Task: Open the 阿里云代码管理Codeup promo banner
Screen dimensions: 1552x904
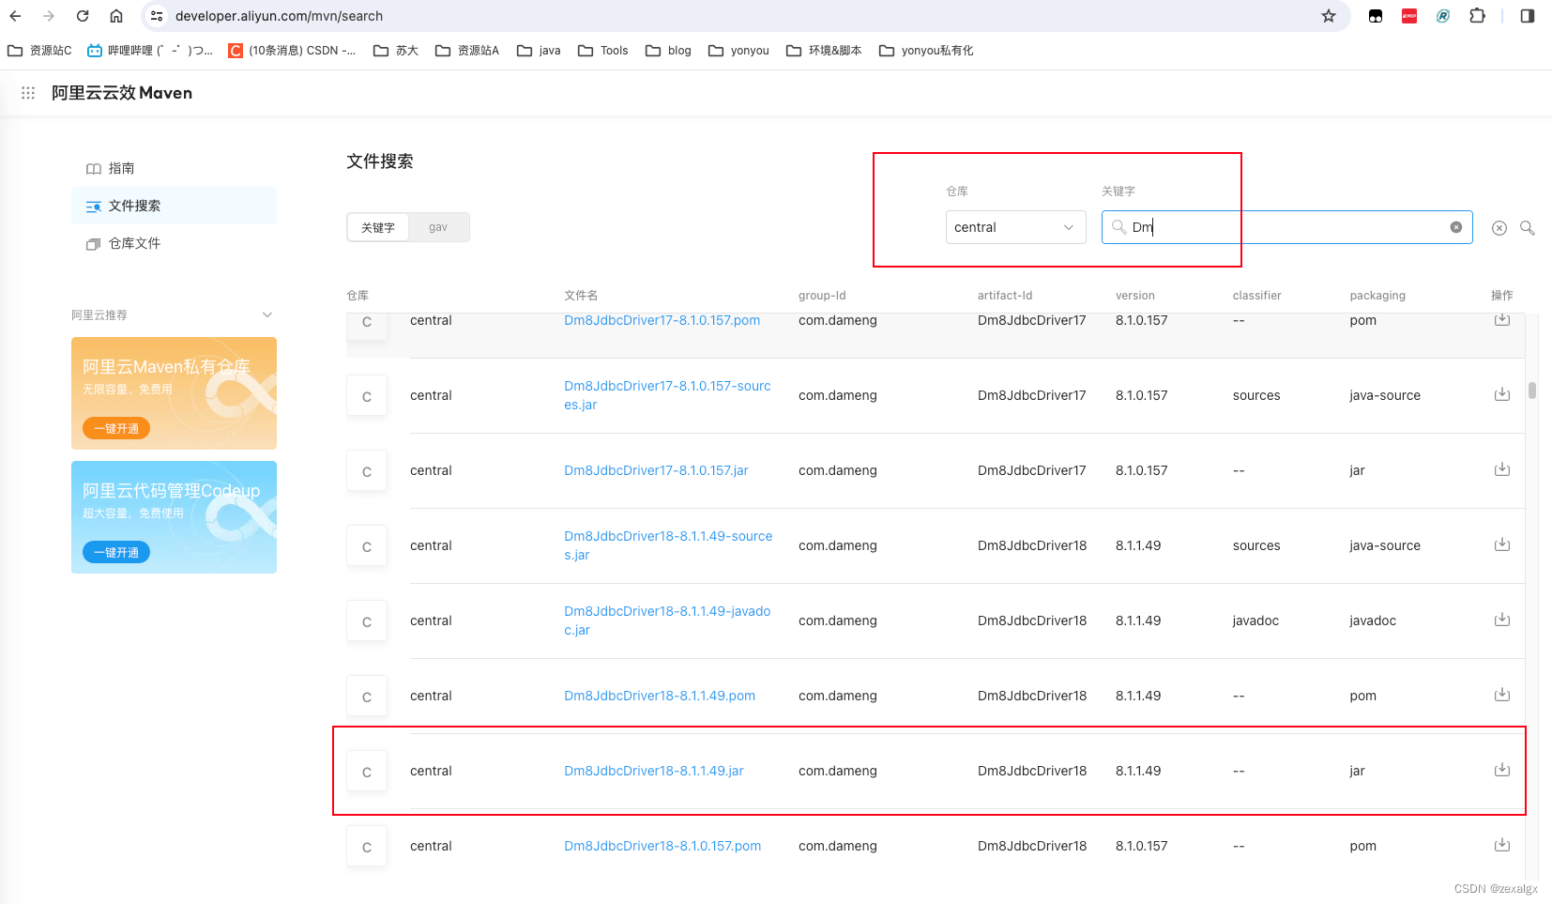Action: click(x=174, y=517)
